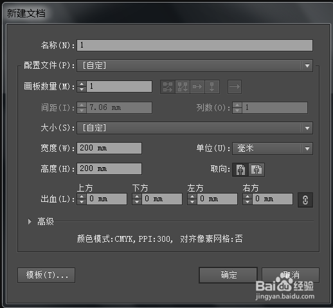Select grid by row artboard layout icon
The height and width of the screenshot is (308, 333).
[x=168, y=87]
